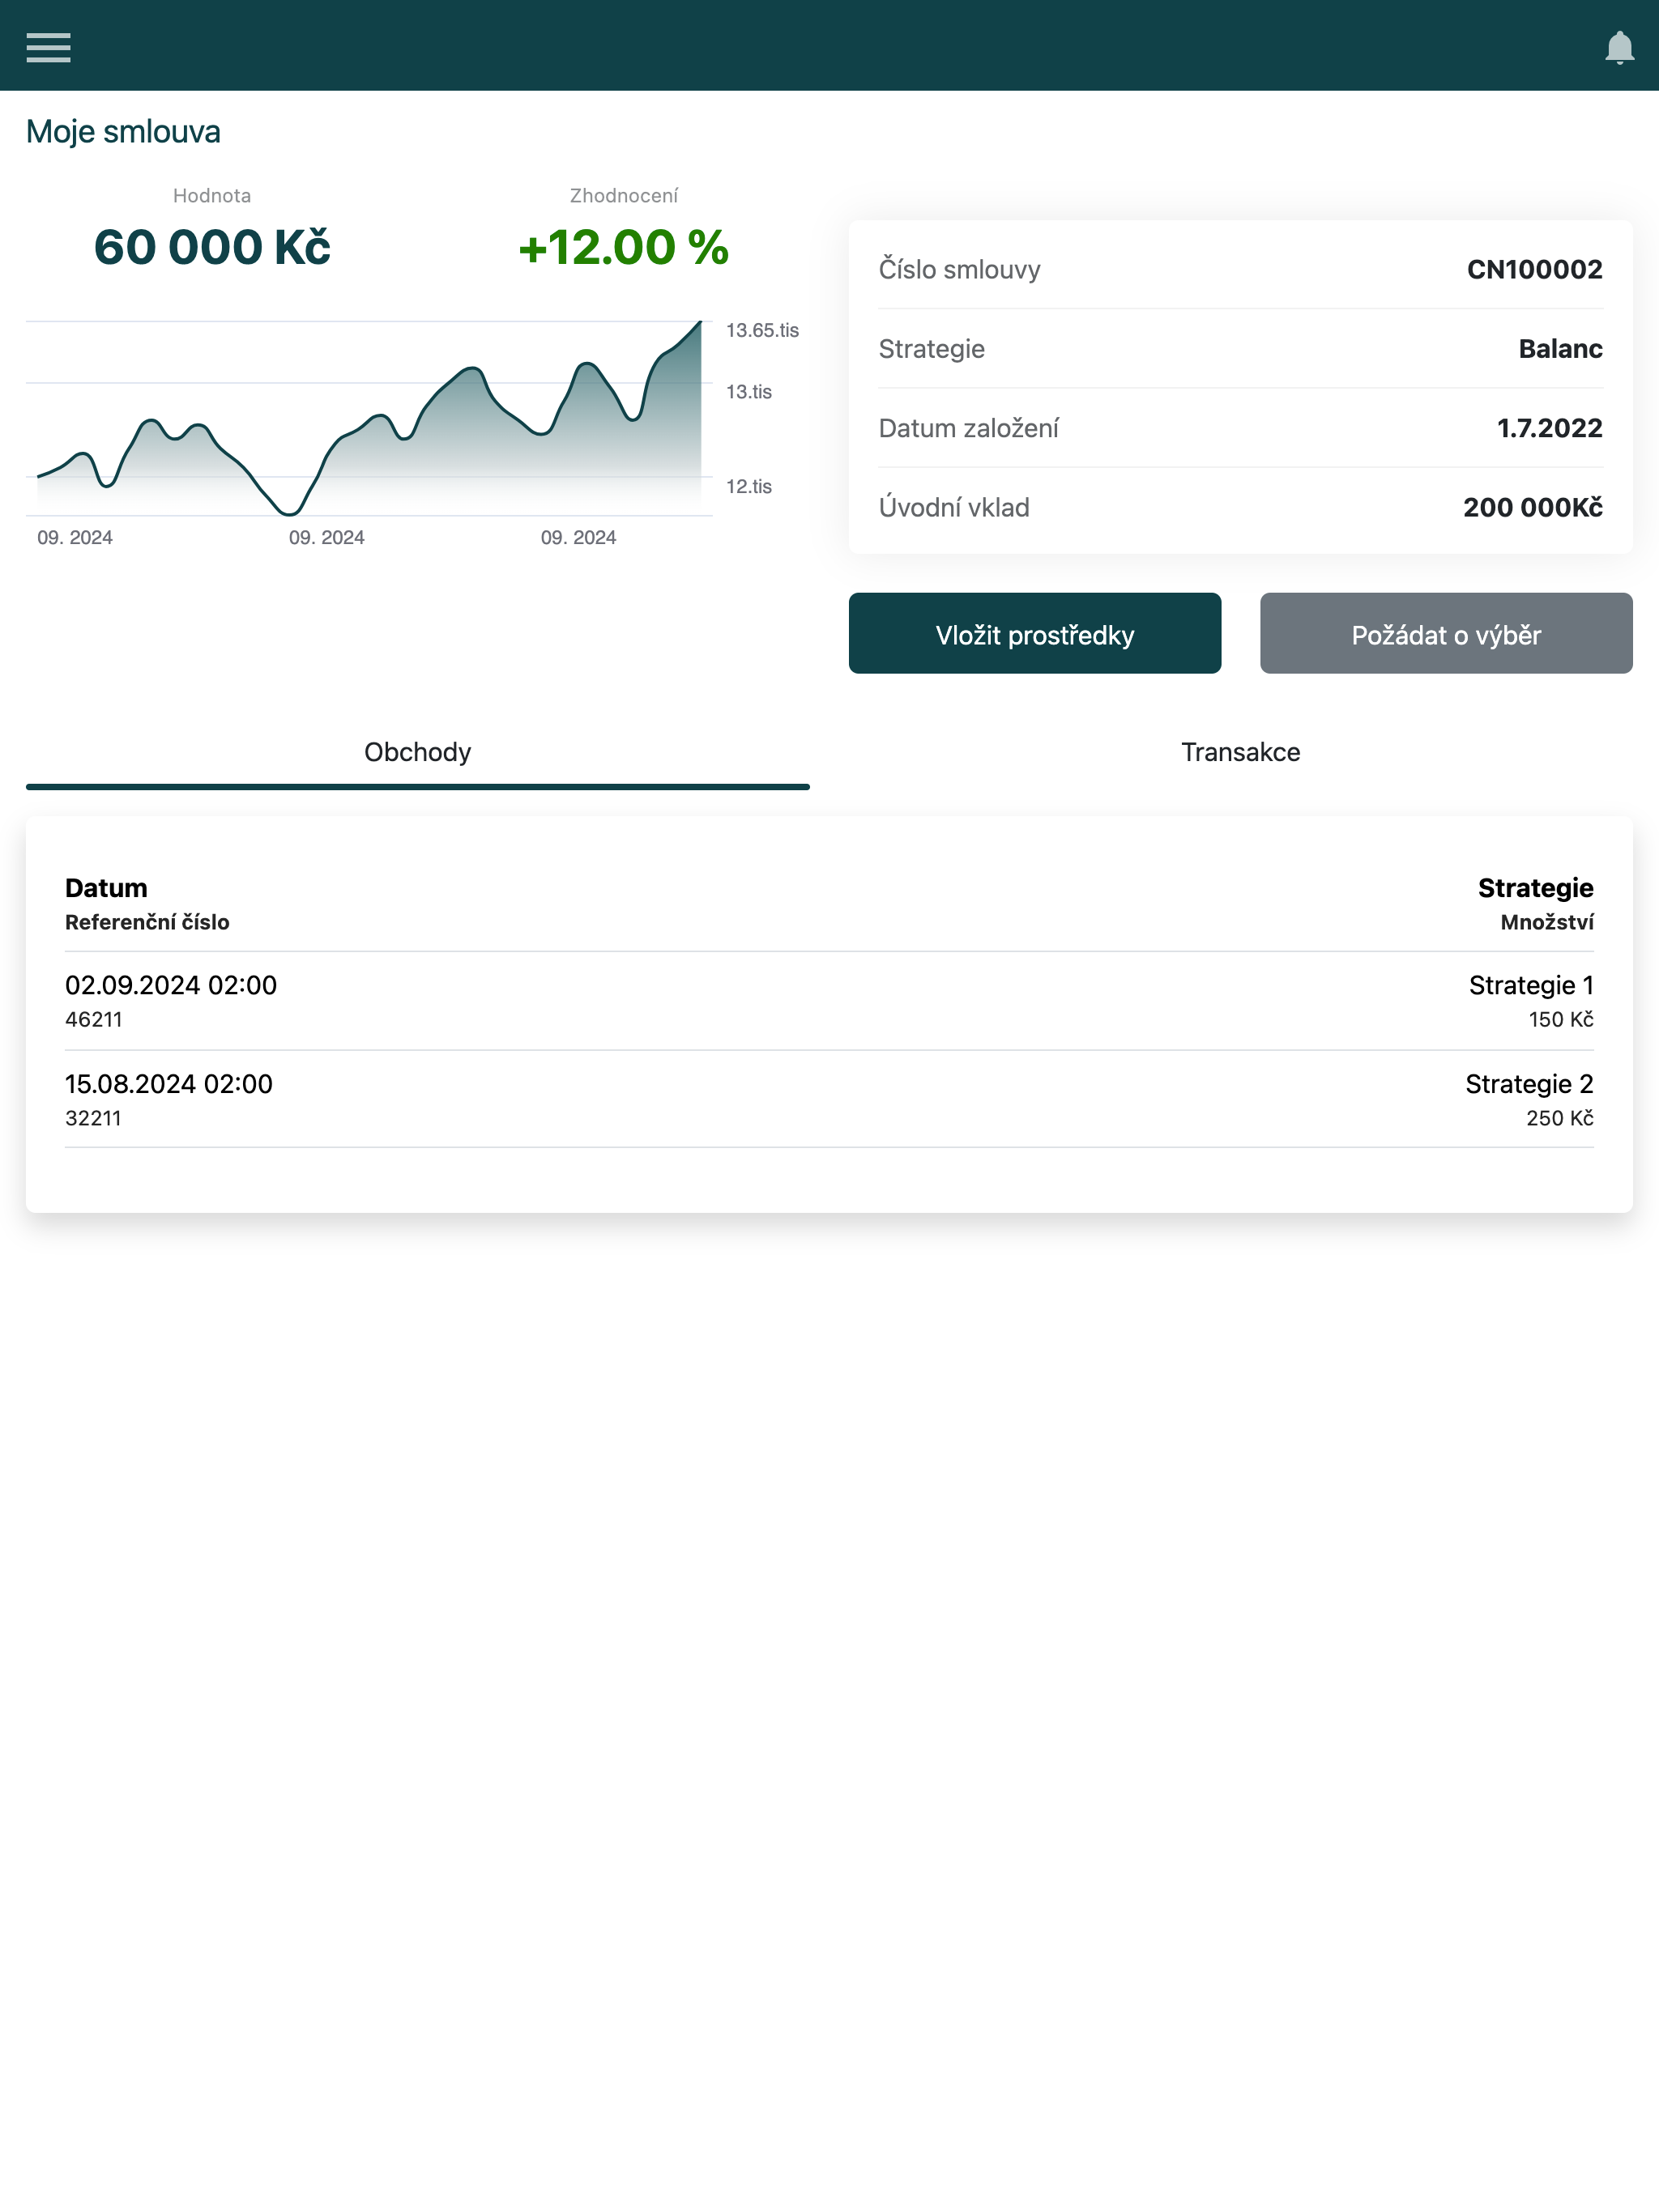Click reference number 32211
The width and height of the screenshot is (1659, 2212).
(93, 1118)
